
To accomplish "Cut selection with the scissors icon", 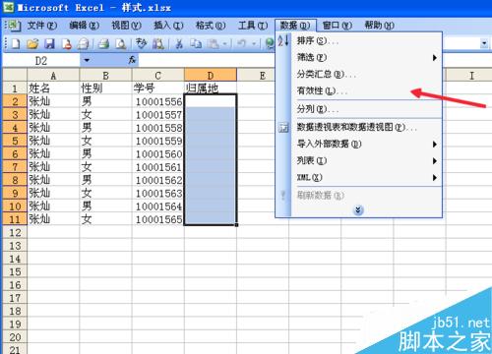I will tap(179, 43).
